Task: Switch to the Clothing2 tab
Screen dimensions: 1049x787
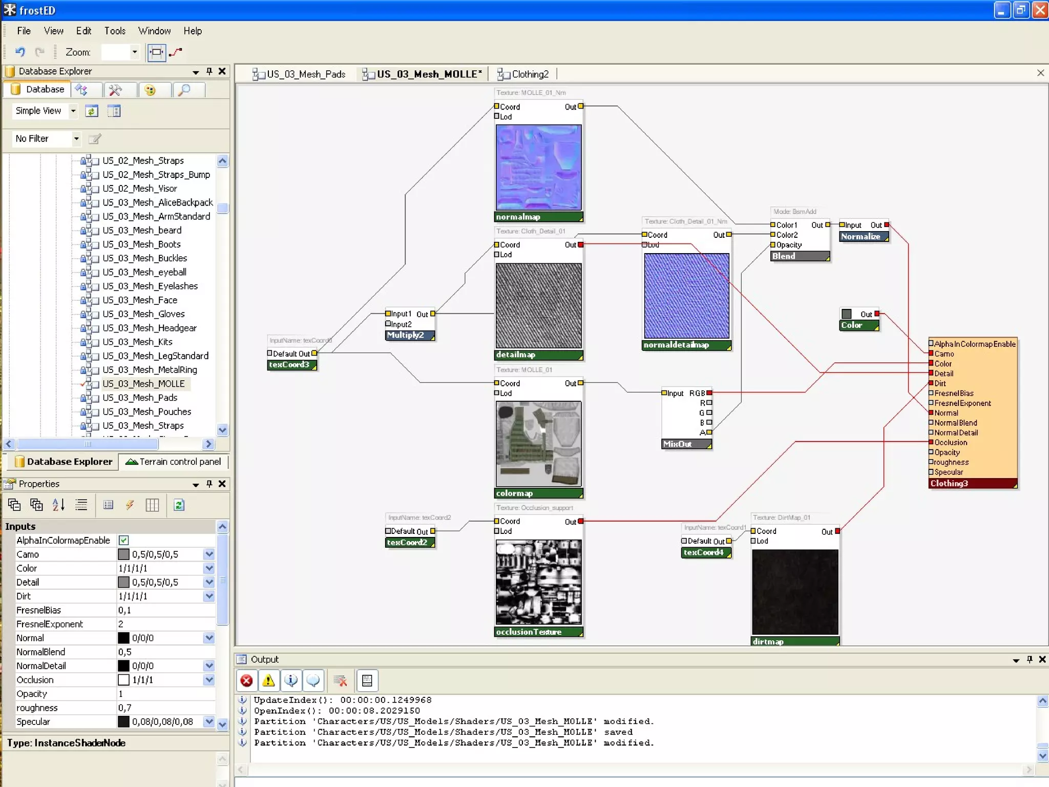Action: pos(530,74)
